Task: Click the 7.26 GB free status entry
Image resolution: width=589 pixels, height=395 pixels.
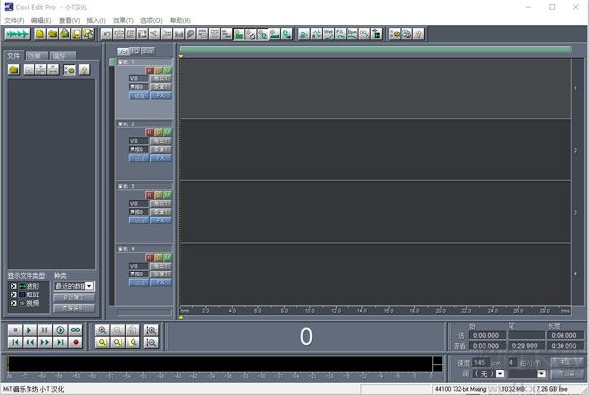Action: coord(552,389)
